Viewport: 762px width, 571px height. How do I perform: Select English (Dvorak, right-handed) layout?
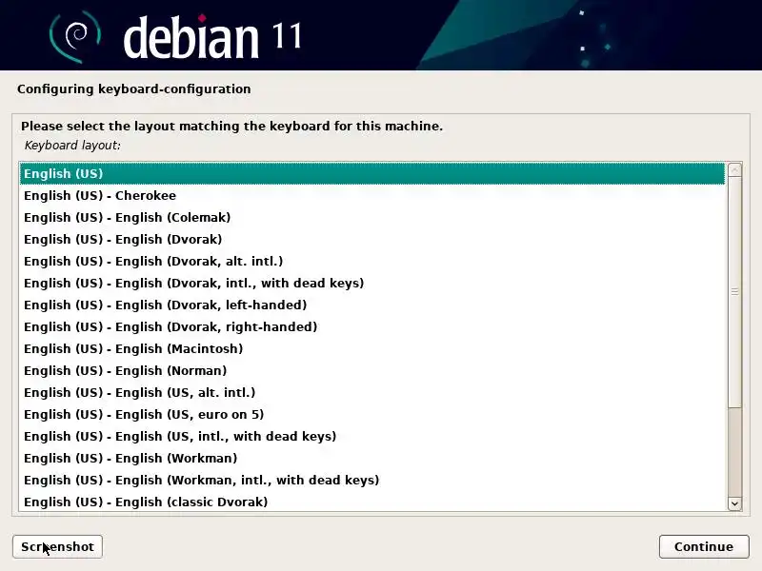click(372, 326)
